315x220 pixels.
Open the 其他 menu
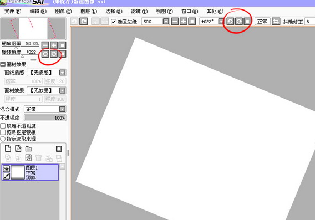point(215,11)
